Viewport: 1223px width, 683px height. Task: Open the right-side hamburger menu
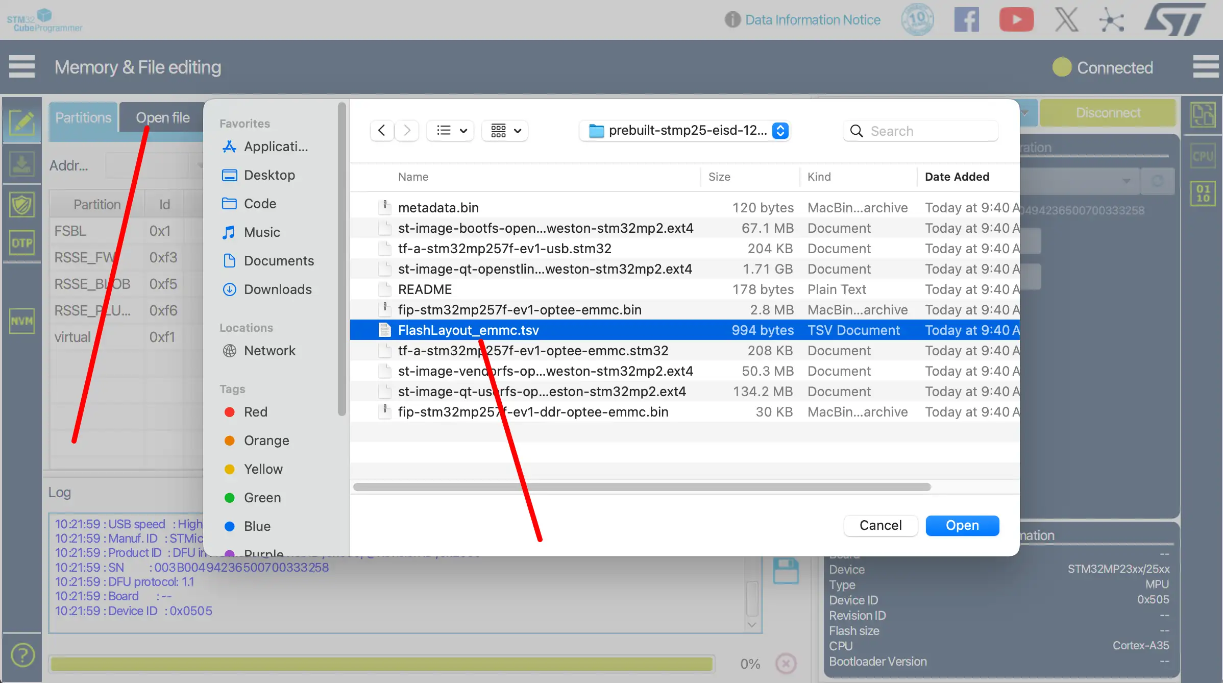(x=1206, y=67)
